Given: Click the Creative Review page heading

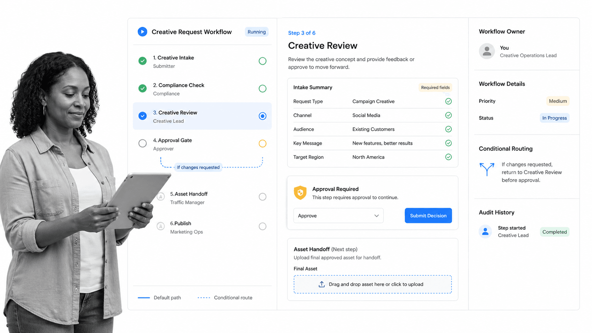Looking at the screenshot, I should coord(323,46).
